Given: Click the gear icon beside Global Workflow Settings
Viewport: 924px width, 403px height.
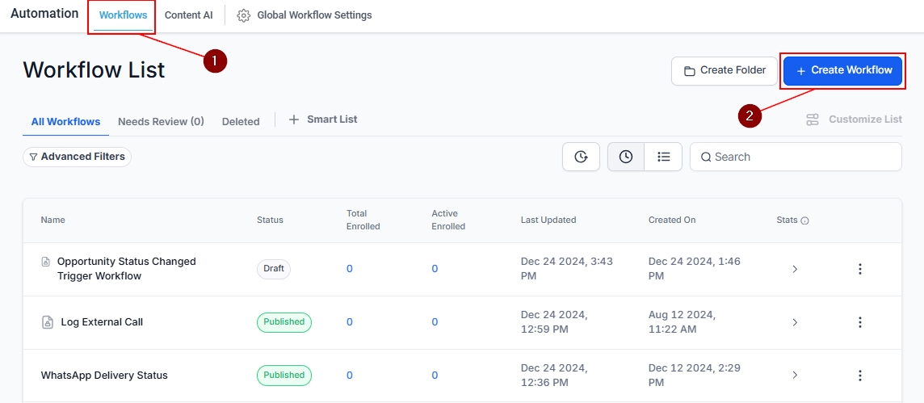Looking at the screenshot, I should pyautogui.click(x=243, y=15).
